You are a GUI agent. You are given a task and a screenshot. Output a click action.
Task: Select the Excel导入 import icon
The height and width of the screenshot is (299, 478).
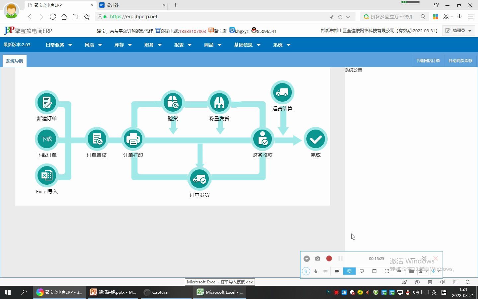pos(46,175)
